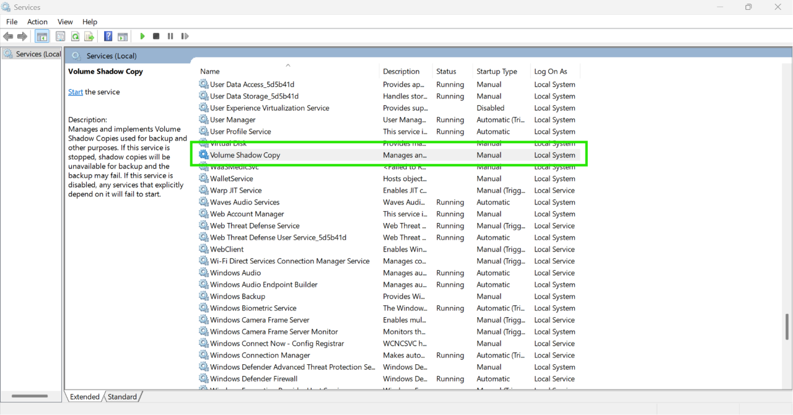Switch to the Standard tab
Viewport: 793px width, 415px height.
tap(123, 396)
